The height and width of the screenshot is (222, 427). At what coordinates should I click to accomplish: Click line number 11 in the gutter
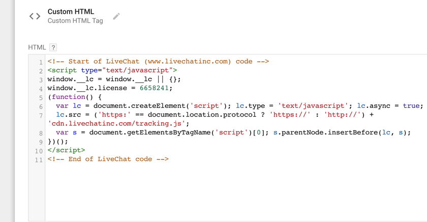[x=39, y=160]
